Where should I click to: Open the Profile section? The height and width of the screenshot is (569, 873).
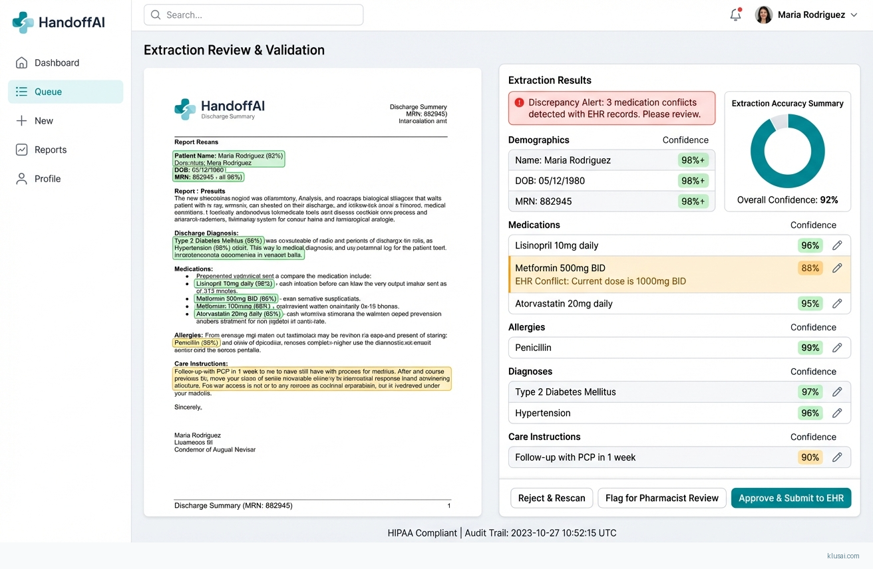tap(47, 179)
